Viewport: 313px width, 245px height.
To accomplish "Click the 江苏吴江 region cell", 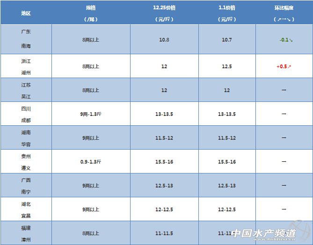I will tap(26, 90).
